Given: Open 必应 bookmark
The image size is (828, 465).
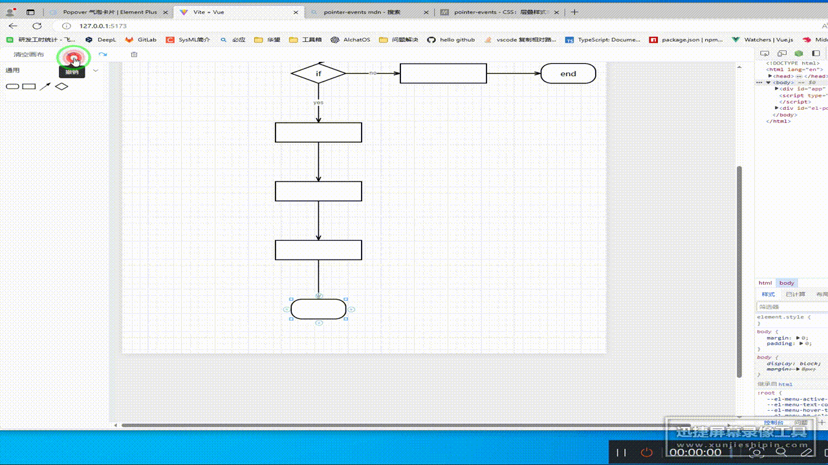Looking at the screenshot, I should [x=233, y=39].
